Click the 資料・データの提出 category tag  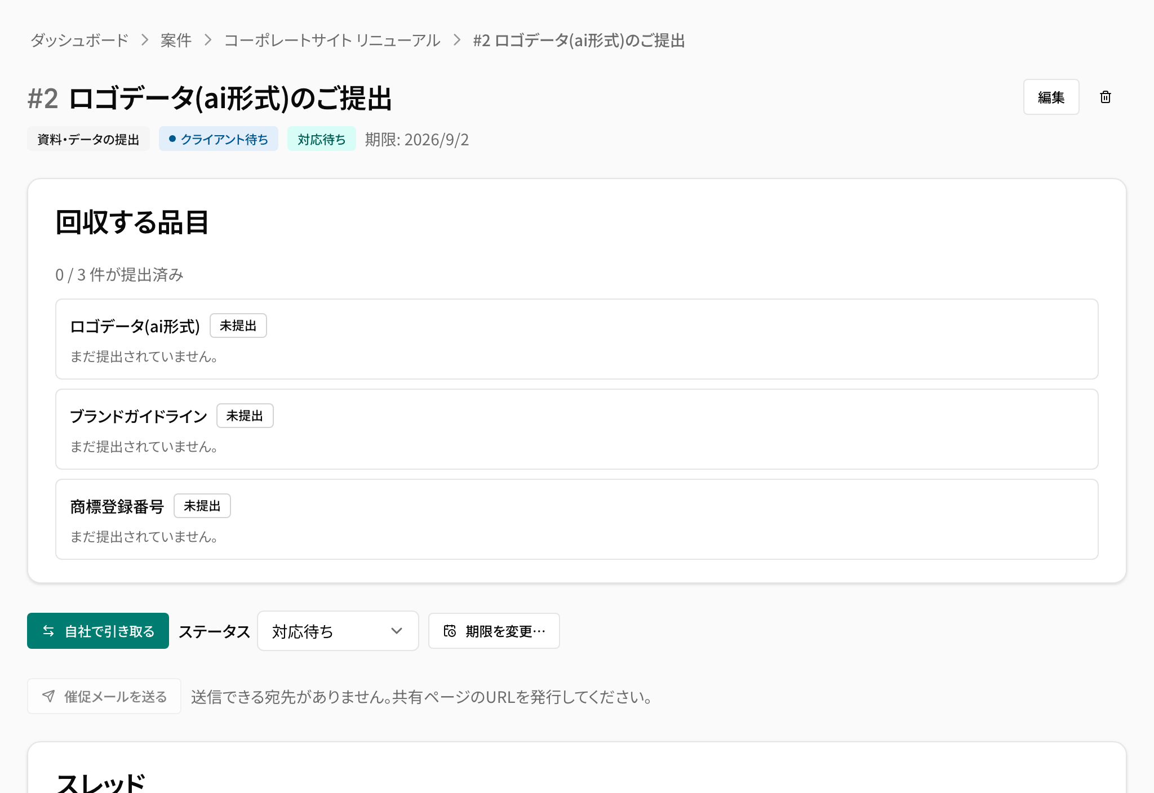click(88, 139)
